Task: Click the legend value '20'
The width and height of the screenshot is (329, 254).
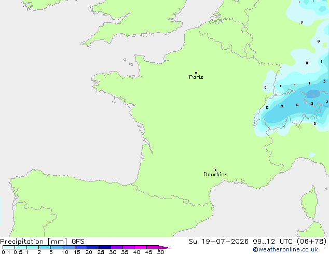Action: (89, 252)
